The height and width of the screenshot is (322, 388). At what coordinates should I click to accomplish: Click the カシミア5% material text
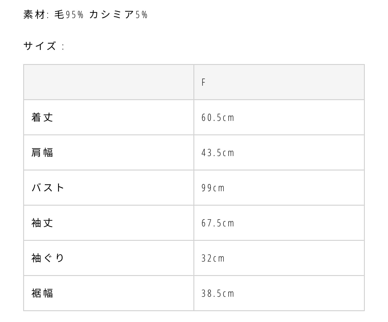[x=118, y=14]
